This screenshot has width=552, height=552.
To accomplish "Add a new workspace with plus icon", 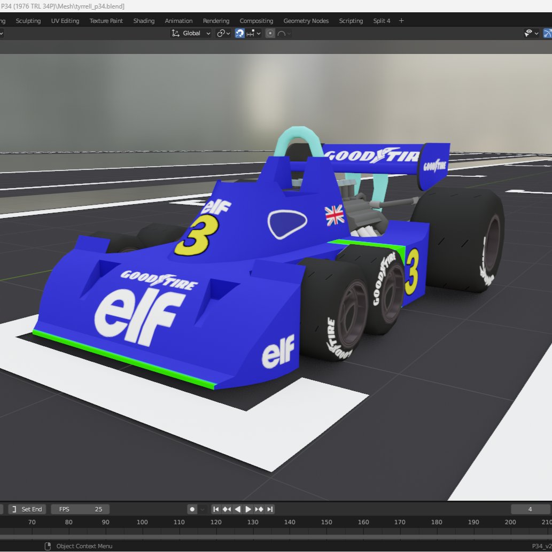I will [x=401, y=21].
